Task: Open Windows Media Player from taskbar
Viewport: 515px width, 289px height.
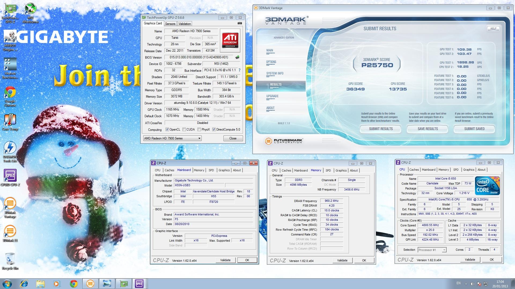Action: click(57, 284)
